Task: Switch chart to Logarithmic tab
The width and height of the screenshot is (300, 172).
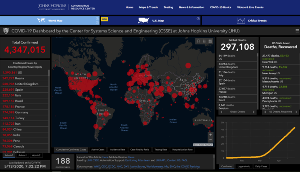Action: click(x=244, y=167)
